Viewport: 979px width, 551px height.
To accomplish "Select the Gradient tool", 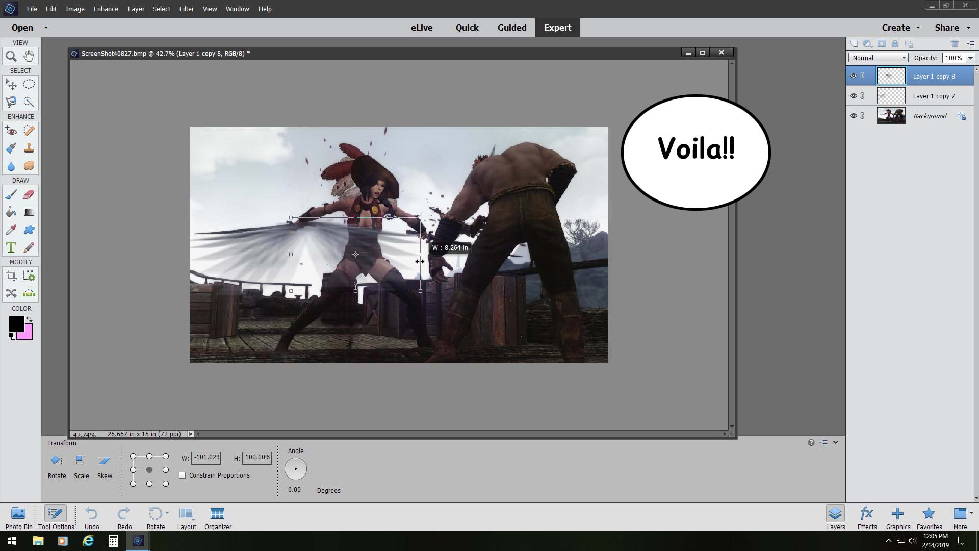I will pos(29,212).
